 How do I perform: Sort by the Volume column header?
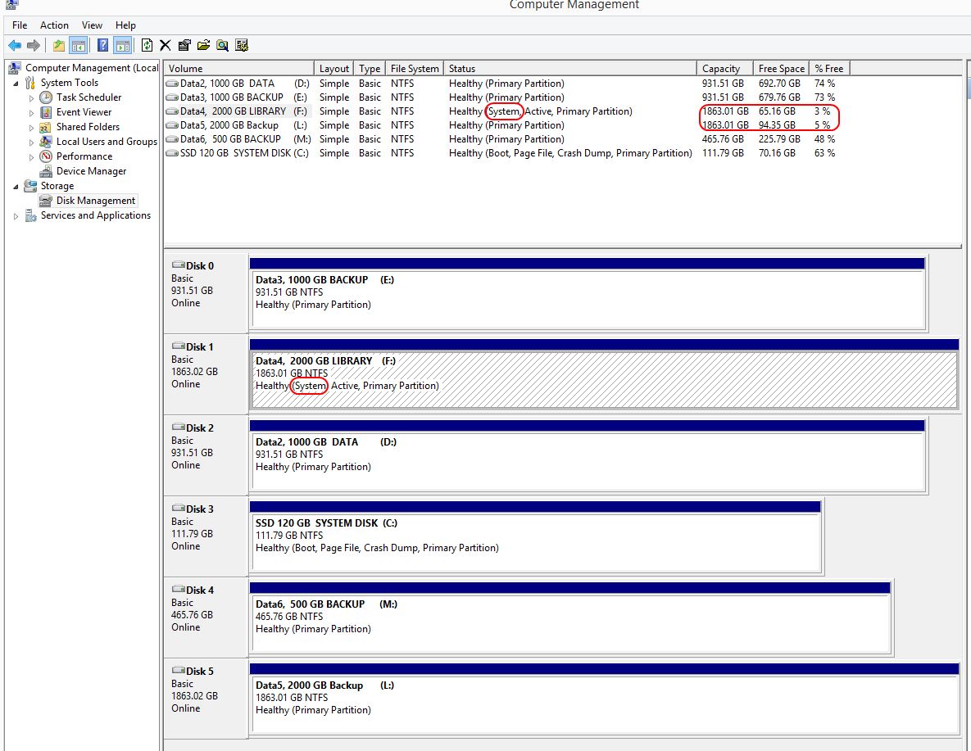pos(239,68)
